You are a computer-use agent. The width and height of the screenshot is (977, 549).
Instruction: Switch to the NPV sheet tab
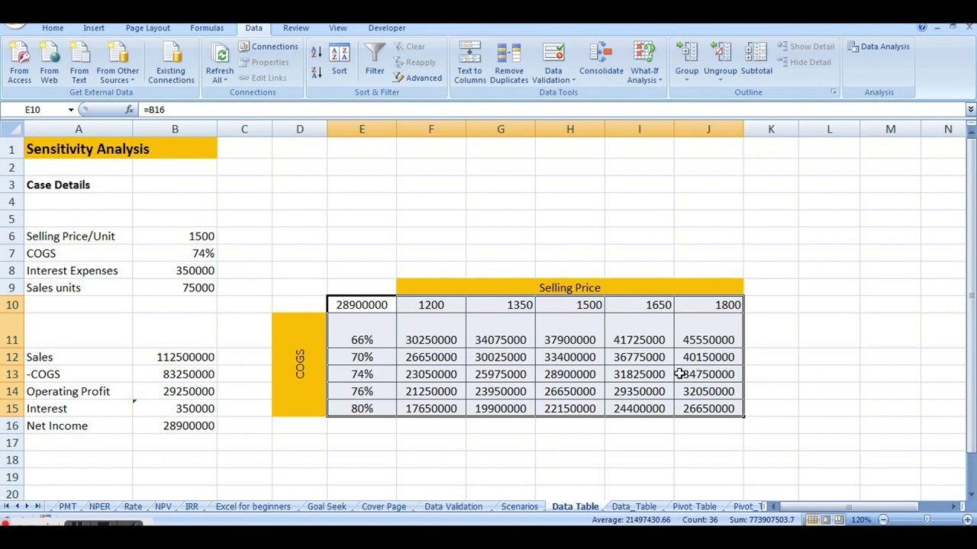pyautogui.click(x=163, y=506)
